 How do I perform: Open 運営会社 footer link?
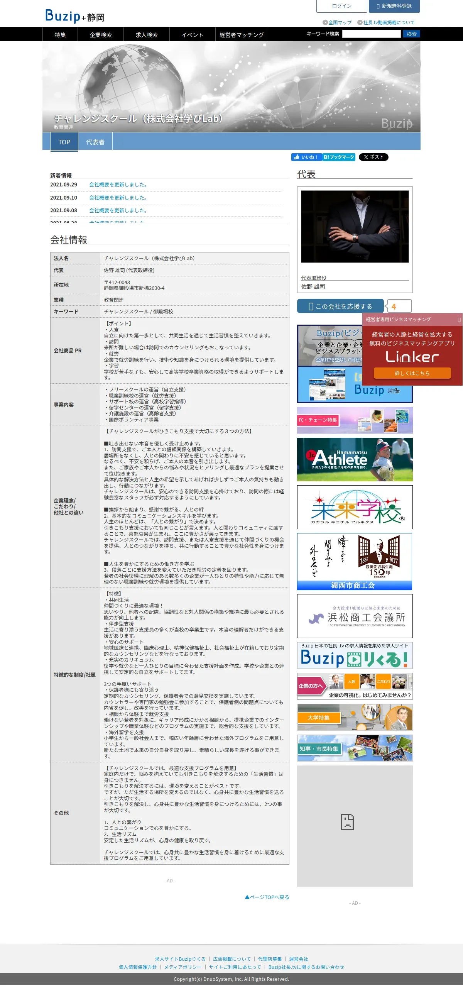click(299, 959)
